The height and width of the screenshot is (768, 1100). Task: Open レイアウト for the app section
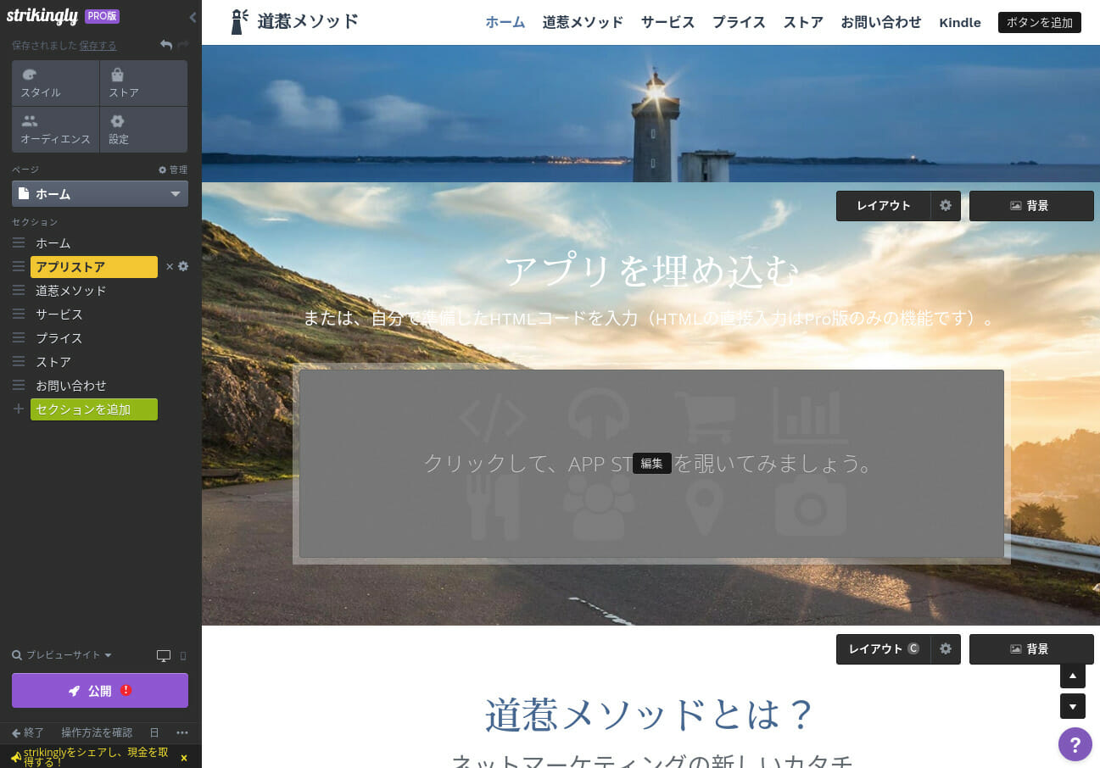point(883,206)
